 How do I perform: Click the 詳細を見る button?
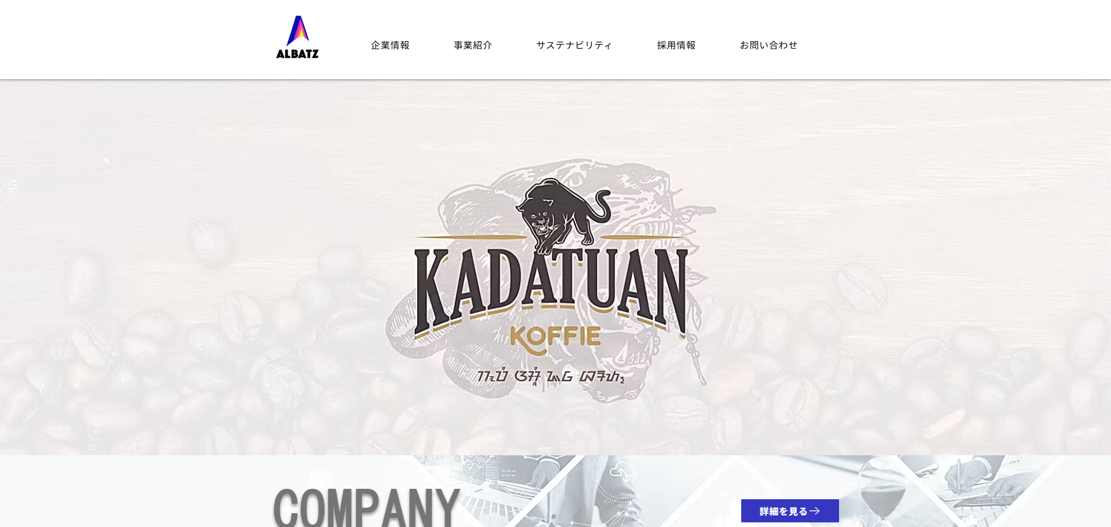point(790,511)
